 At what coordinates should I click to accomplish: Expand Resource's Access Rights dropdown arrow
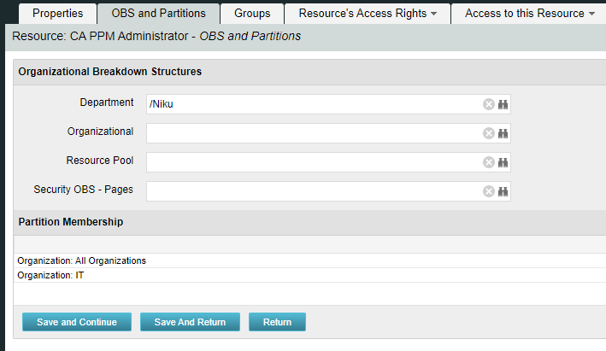click(433, 14)
